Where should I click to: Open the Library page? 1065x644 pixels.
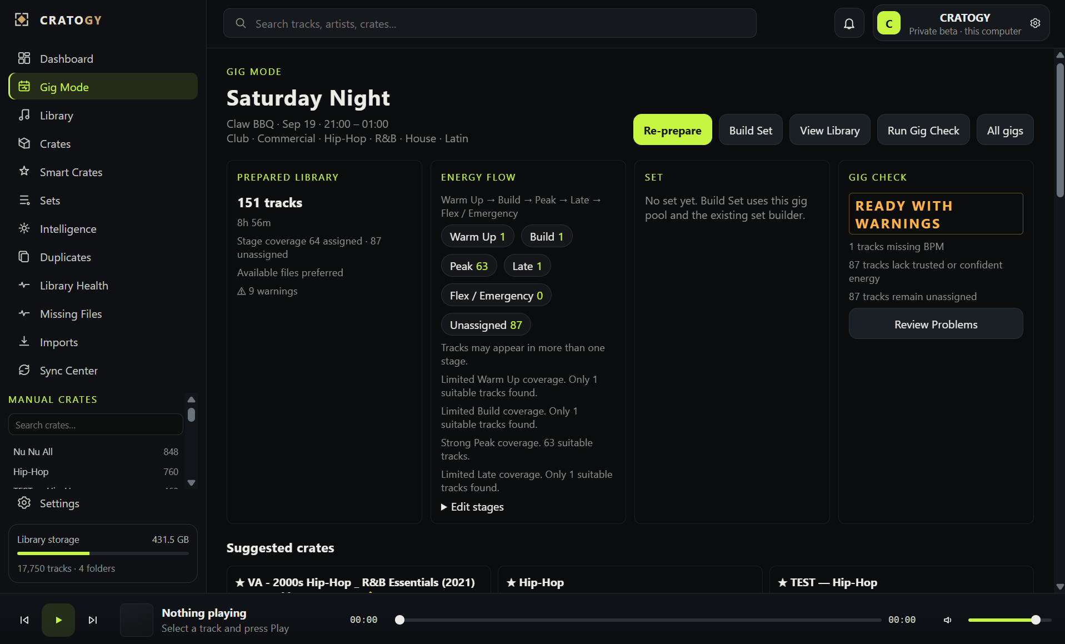(x=103, y=115)
